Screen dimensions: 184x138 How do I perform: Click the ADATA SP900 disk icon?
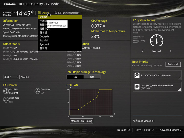pos(137,75)
